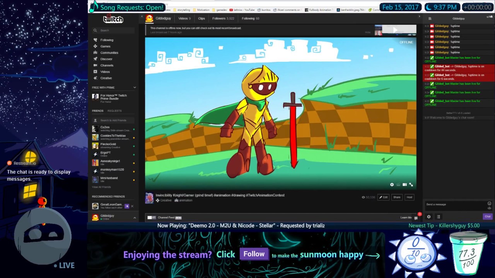Switch to the Requests tab
Image resolution: width=495 pixels, height=278 pixels.
114,111
